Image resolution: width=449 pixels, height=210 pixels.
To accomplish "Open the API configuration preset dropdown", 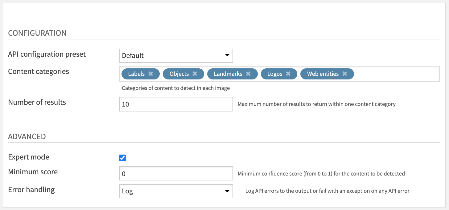I will pyautogui.click(x=176, y=56).
